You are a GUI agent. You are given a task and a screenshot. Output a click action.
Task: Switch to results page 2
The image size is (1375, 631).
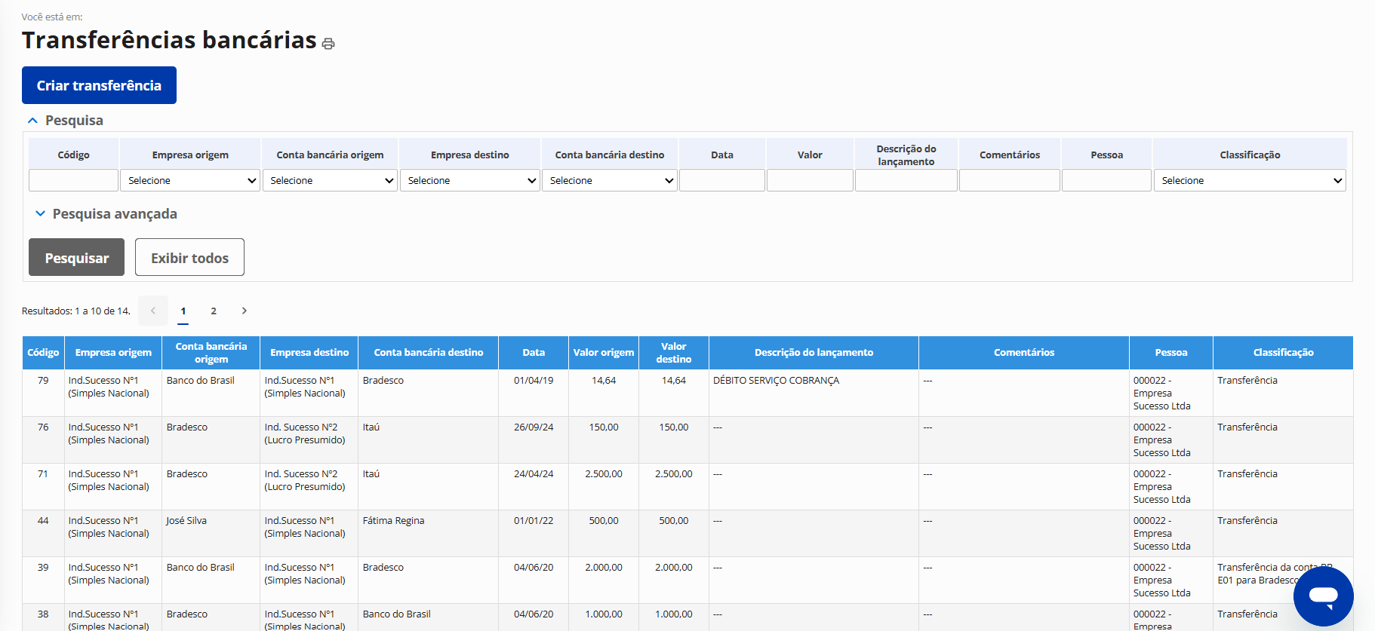(214, 311)
